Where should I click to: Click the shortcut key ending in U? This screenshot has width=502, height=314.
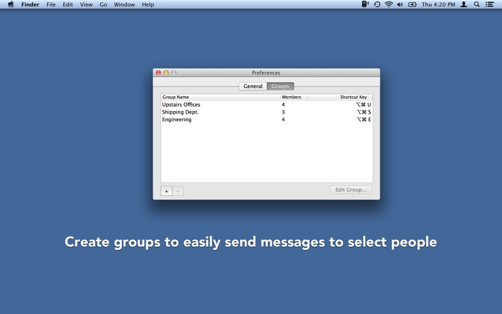coord(364,105)
